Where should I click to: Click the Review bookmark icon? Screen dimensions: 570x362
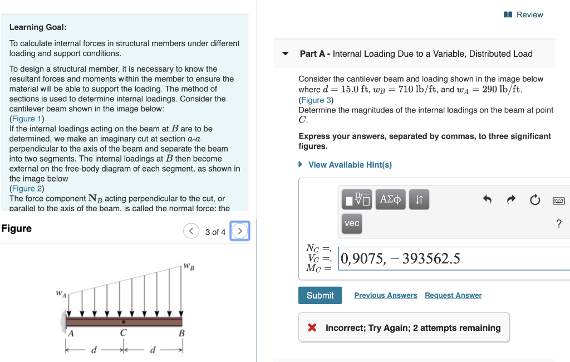[507, 14]
